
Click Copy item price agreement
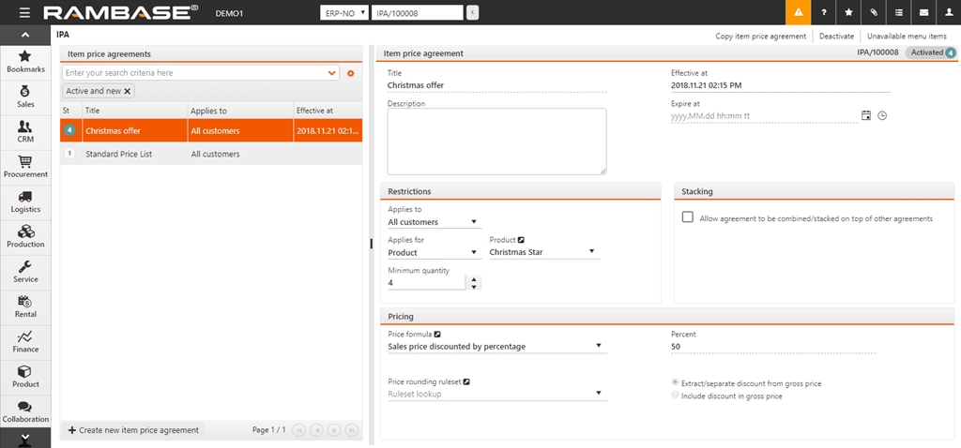click(760, 36)
